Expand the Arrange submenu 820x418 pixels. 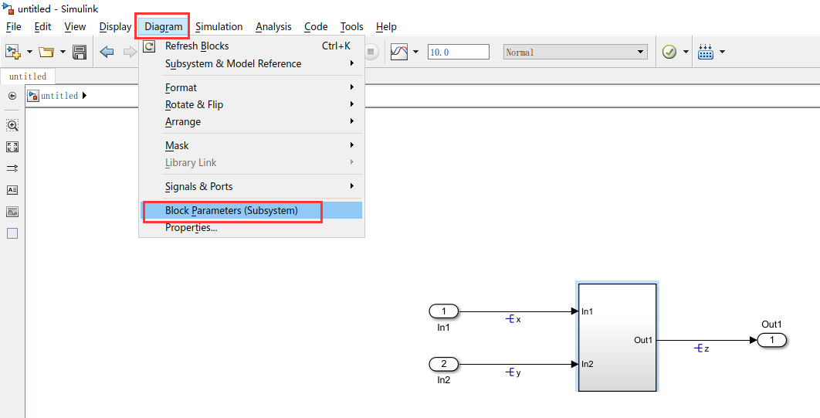click(x=250, y=121)
